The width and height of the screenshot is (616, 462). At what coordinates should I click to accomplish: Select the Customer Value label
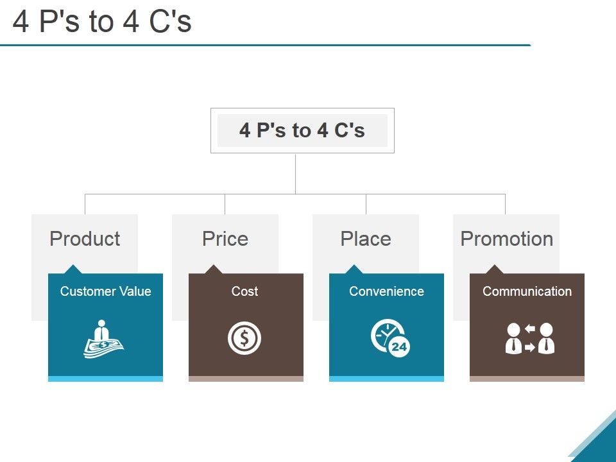(x=106, y=291)
